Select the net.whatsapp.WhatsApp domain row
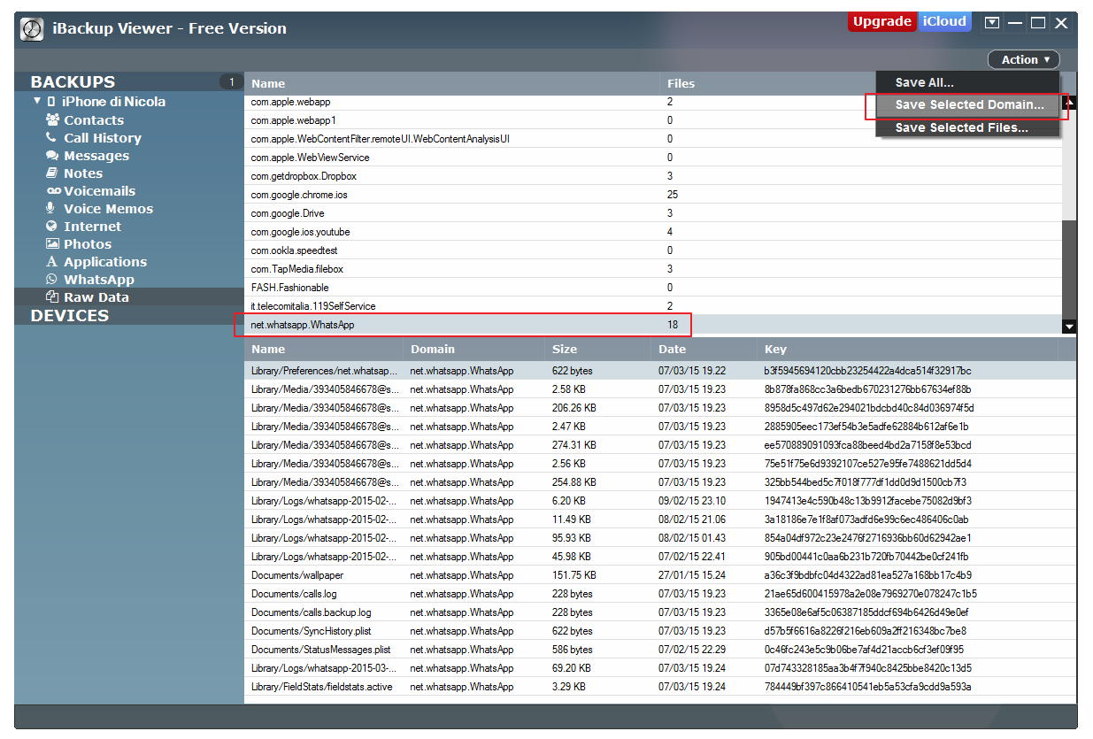Screen dimensions: 1093x739 (x=653, y=325)
